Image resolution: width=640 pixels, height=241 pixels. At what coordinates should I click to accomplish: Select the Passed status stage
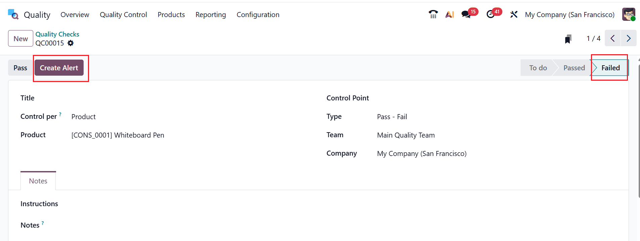(x=574, y=68)
